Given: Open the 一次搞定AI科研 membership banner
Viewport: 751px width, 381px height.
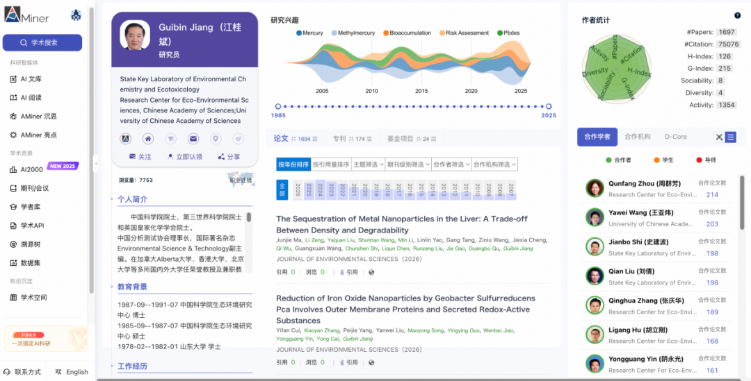Looking at the screenshot, I should tap(46, 339).
